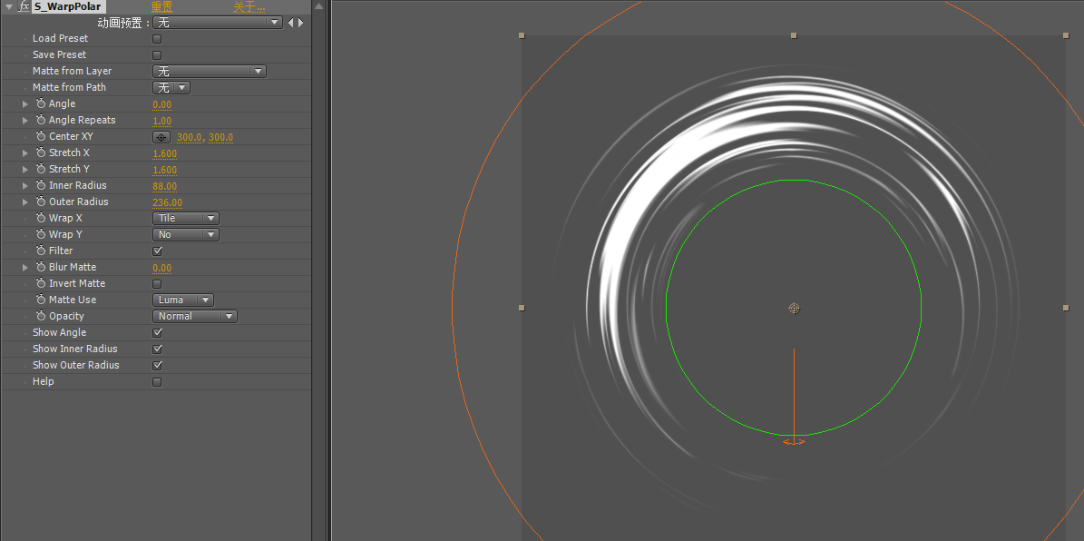The width and height of the screenshot is (1084, 541).
Task: Collapse the S_WarpPolar effect group
Action: (9, 7)
